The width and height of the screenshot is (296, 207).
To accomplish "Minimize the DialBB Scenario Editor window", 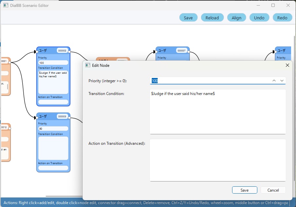I will coord(258,5).
